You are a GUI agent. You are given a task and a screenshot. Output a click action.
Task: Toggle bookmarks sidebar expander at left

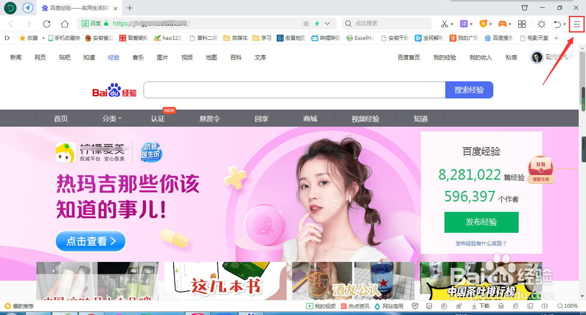click(7, 38)
